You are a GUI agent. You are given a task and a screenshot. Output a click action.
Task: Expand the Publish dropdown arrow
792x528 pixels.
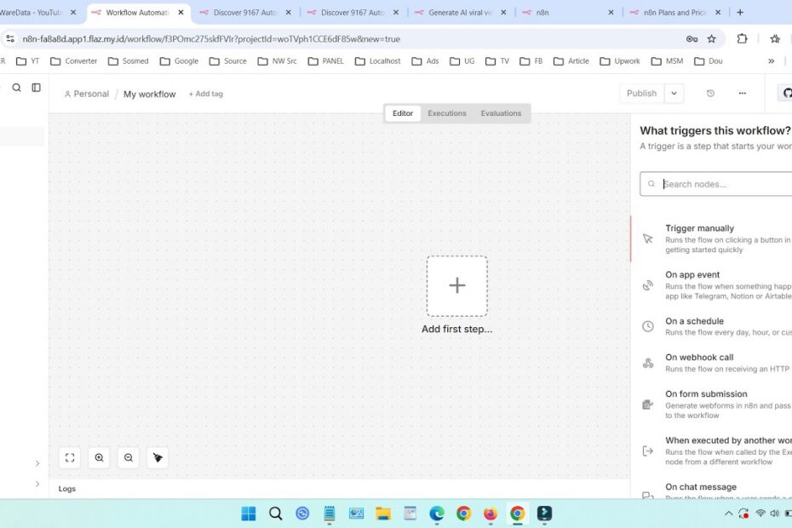tap(674, 94)
